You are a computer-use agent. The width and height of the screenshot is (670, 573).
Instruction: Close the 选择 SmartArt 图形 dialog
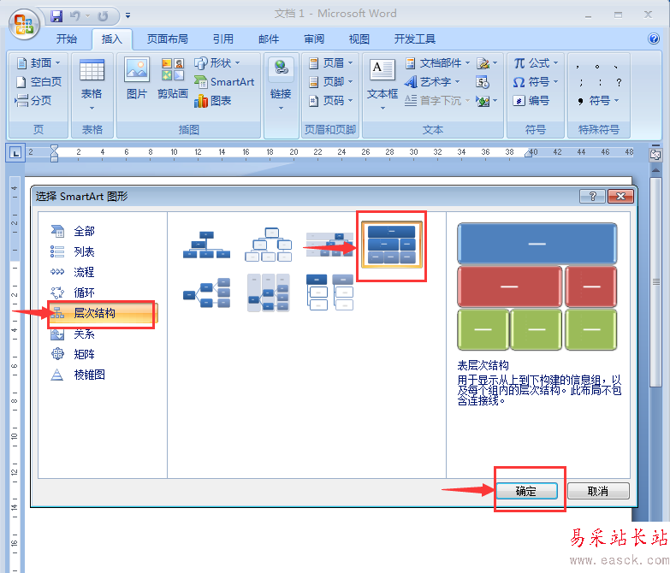621,197
